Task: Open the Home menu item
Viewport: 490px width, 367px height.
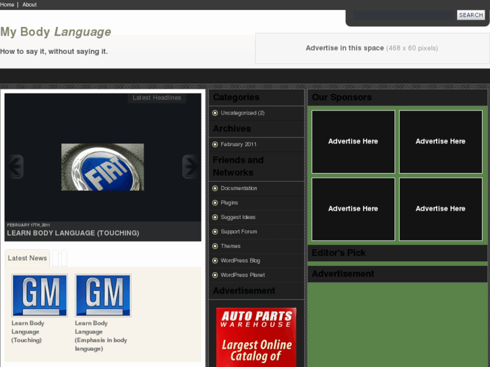Action: coord(7,5)
